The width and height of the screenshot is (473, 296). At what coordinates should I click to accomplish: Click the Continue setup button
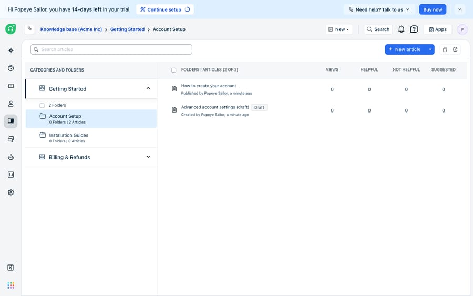pos(164,9)
